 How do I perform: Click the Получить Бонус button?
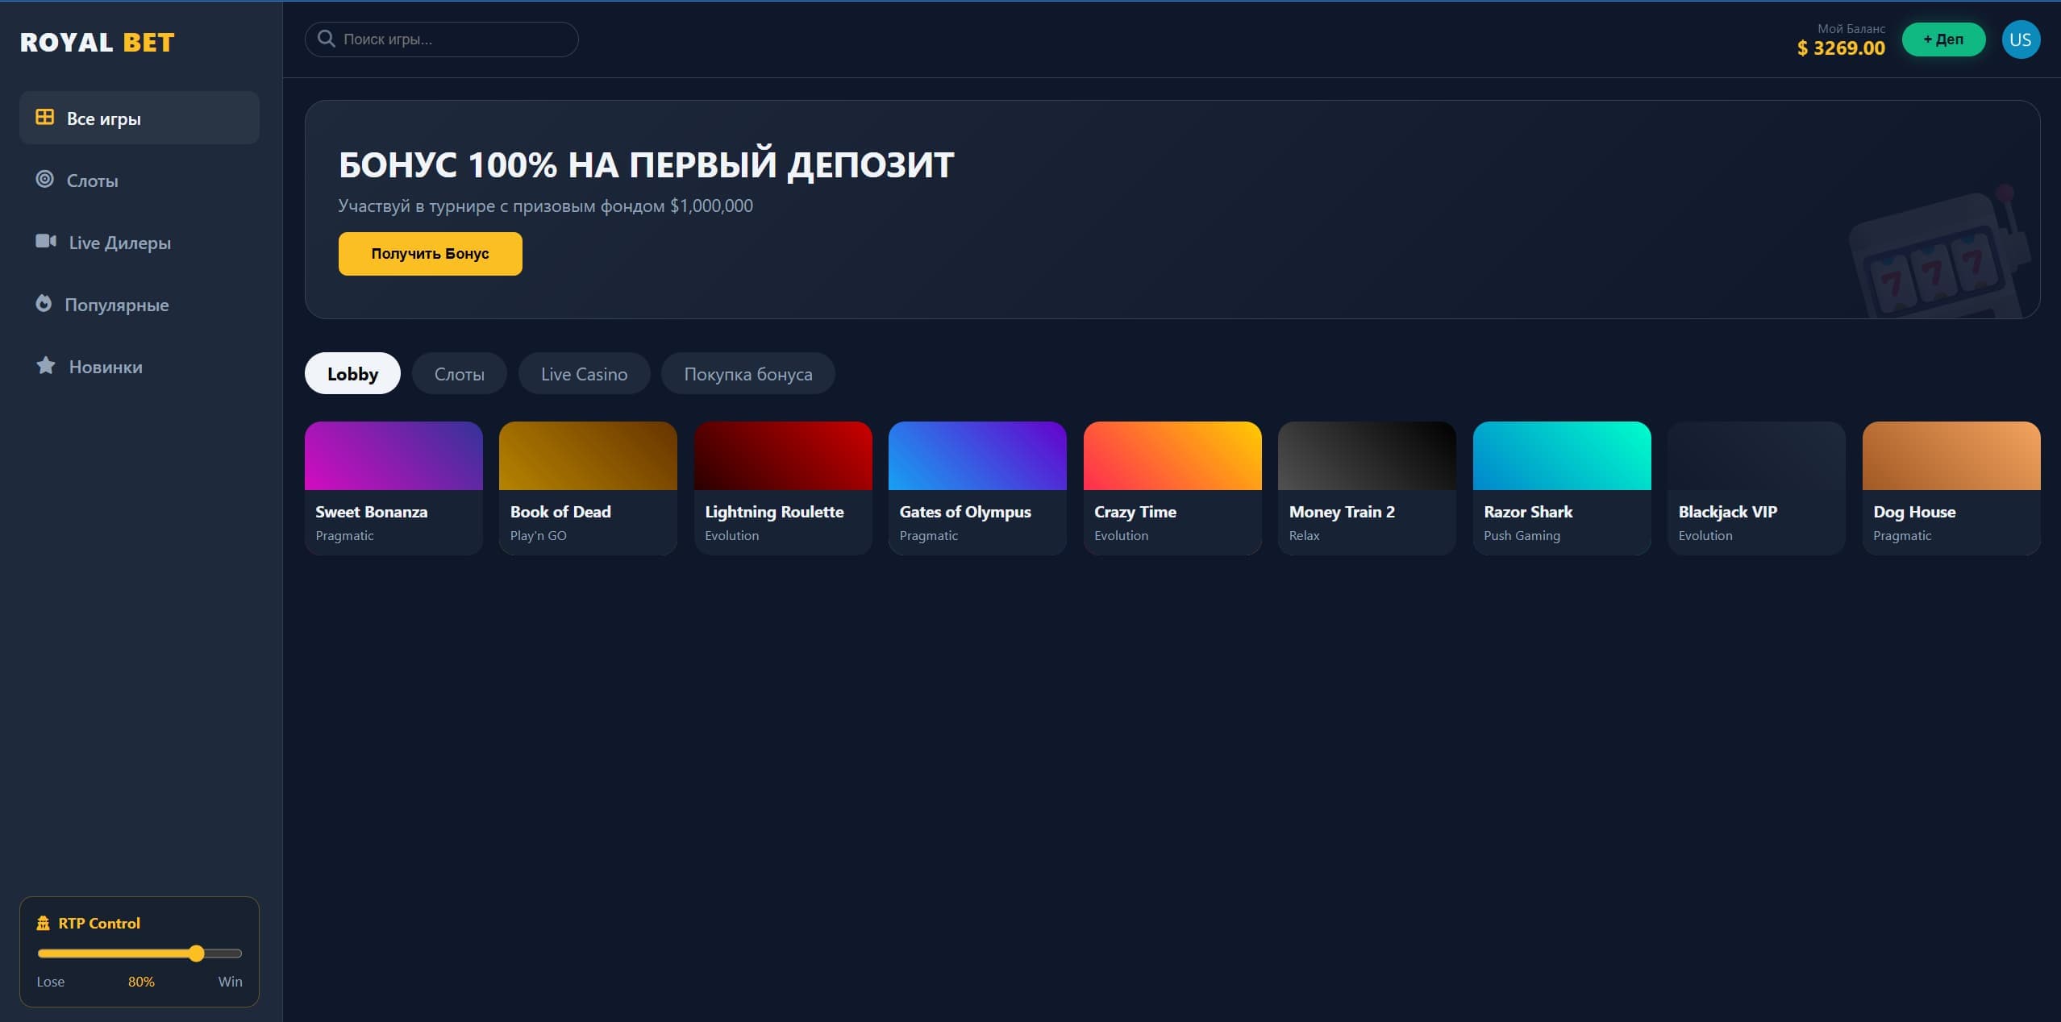tap(431, 254)
